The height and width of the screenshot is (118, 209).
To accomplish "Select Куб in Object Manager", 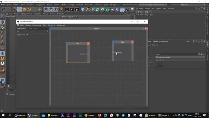I will [141, 12].
